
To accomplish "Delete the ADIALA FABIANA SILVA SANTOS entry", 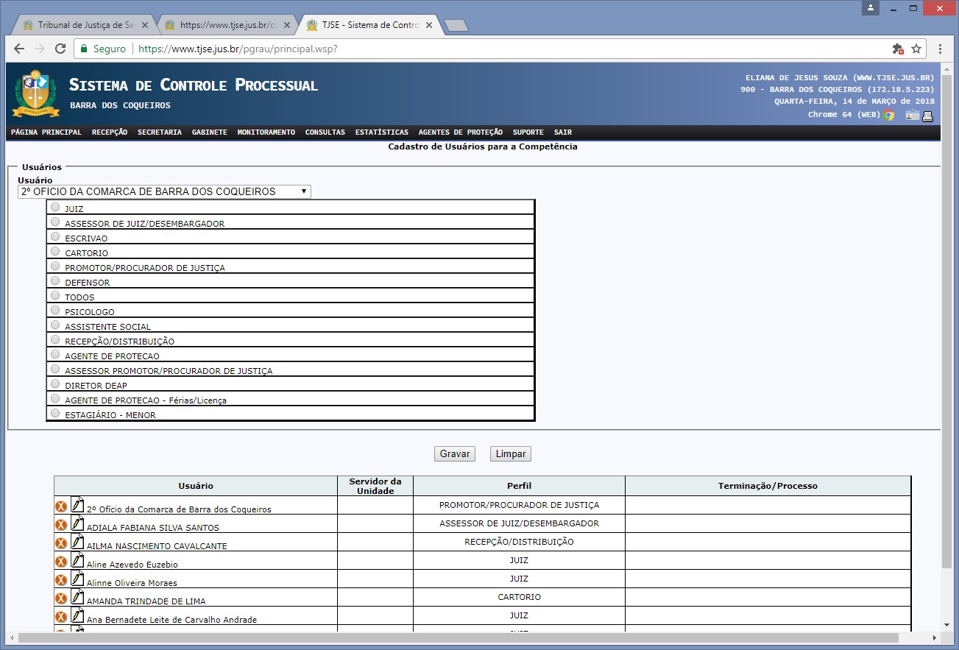I will click(x=61, y=525).
